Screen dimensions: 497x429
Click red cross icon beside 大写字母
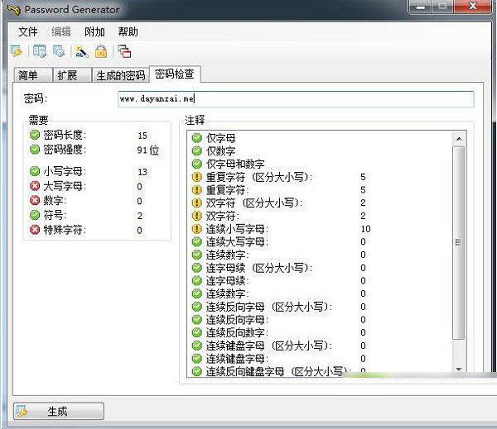(35, 186)
